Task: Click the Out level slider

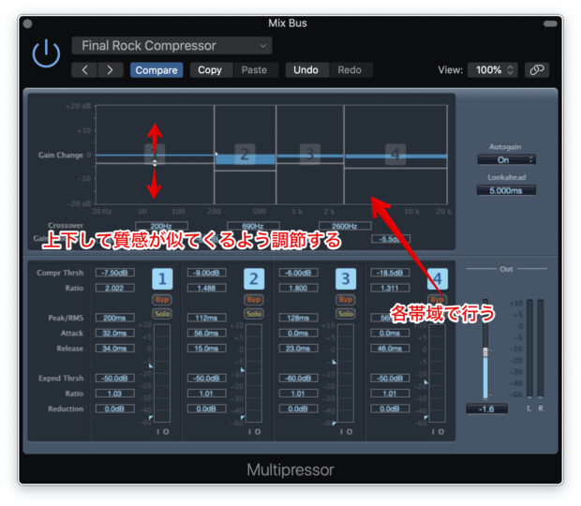Action: [x=484, y=351]
